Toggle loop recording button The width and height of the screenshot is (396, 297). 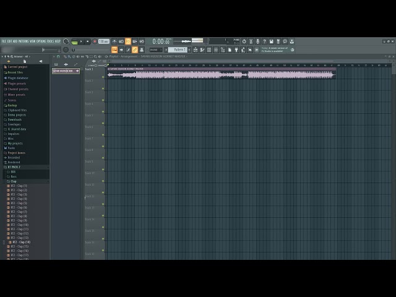tap(142, 41)
